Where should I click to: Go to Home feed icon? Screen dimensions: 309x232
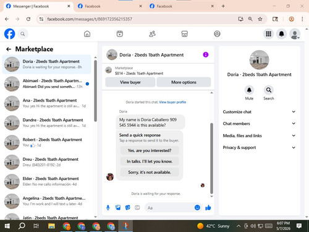(87, 34)
